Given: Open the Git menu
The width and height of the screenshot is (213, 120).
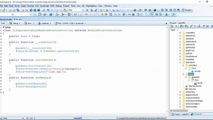Looking at the screenshot, I should click(x=83, y=6).
